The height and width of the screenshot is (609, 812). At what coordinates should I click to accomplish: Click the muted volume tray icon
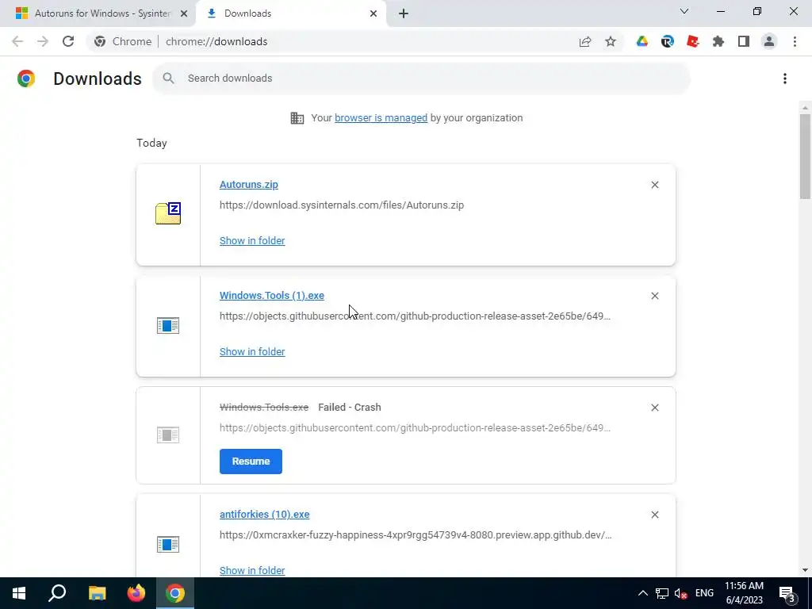(681, 593)
